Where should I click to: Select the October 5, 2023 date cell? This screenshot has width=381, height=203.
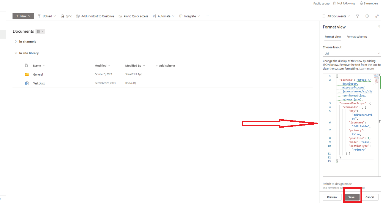103,74
